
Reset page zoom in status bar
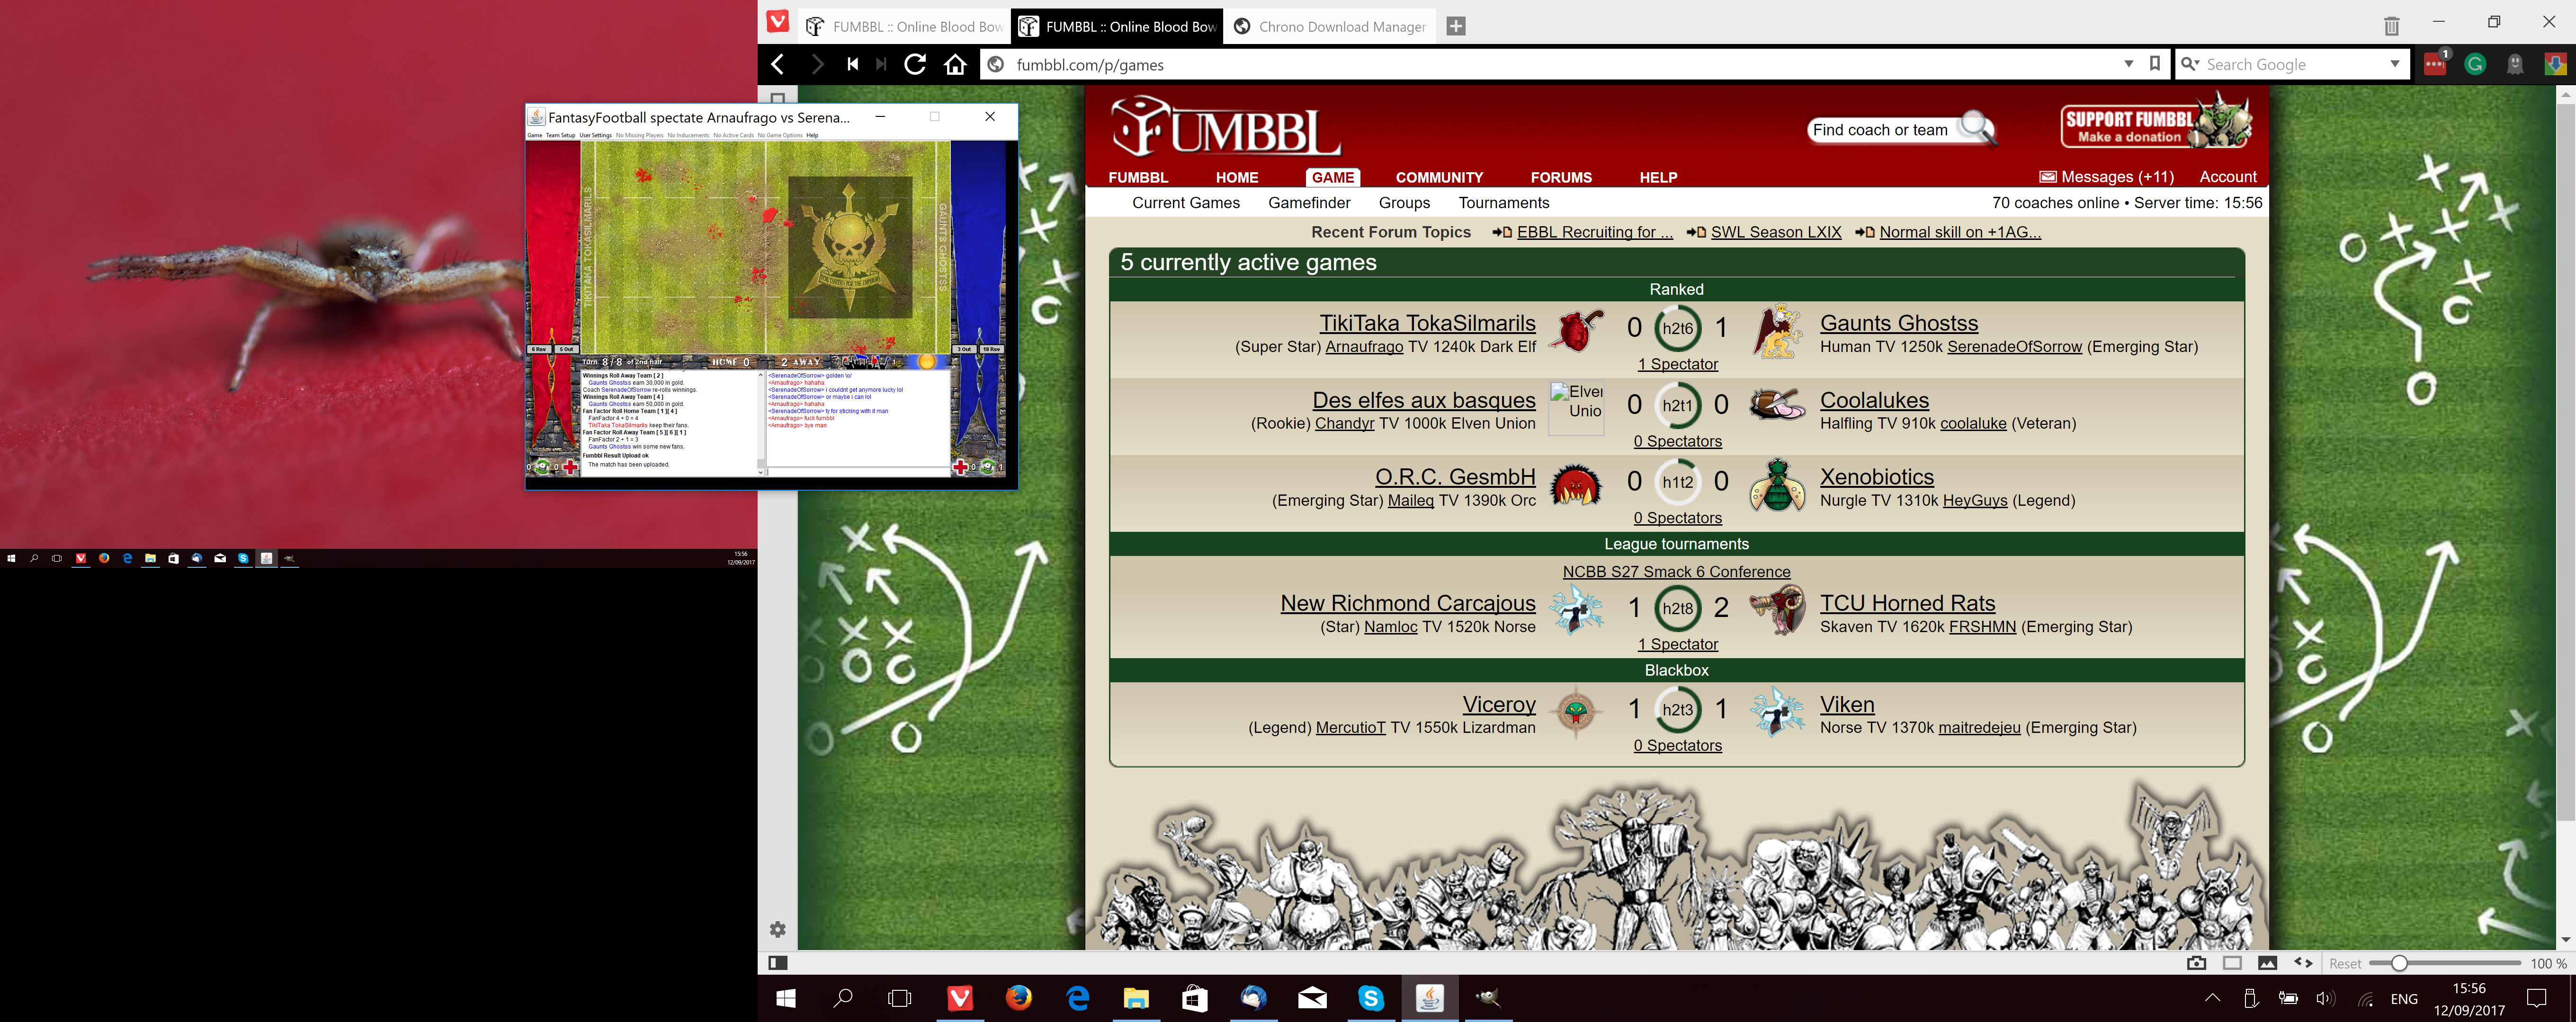coord(2344,964)
